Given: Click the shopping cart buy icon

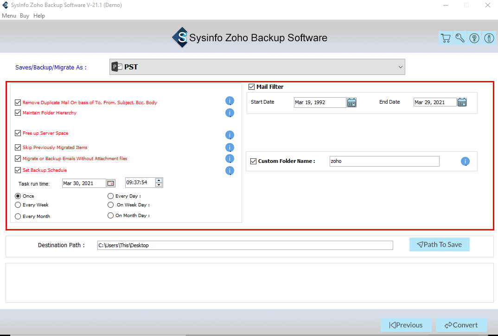Looking at the screenshot, I should (x=446, y=38).
